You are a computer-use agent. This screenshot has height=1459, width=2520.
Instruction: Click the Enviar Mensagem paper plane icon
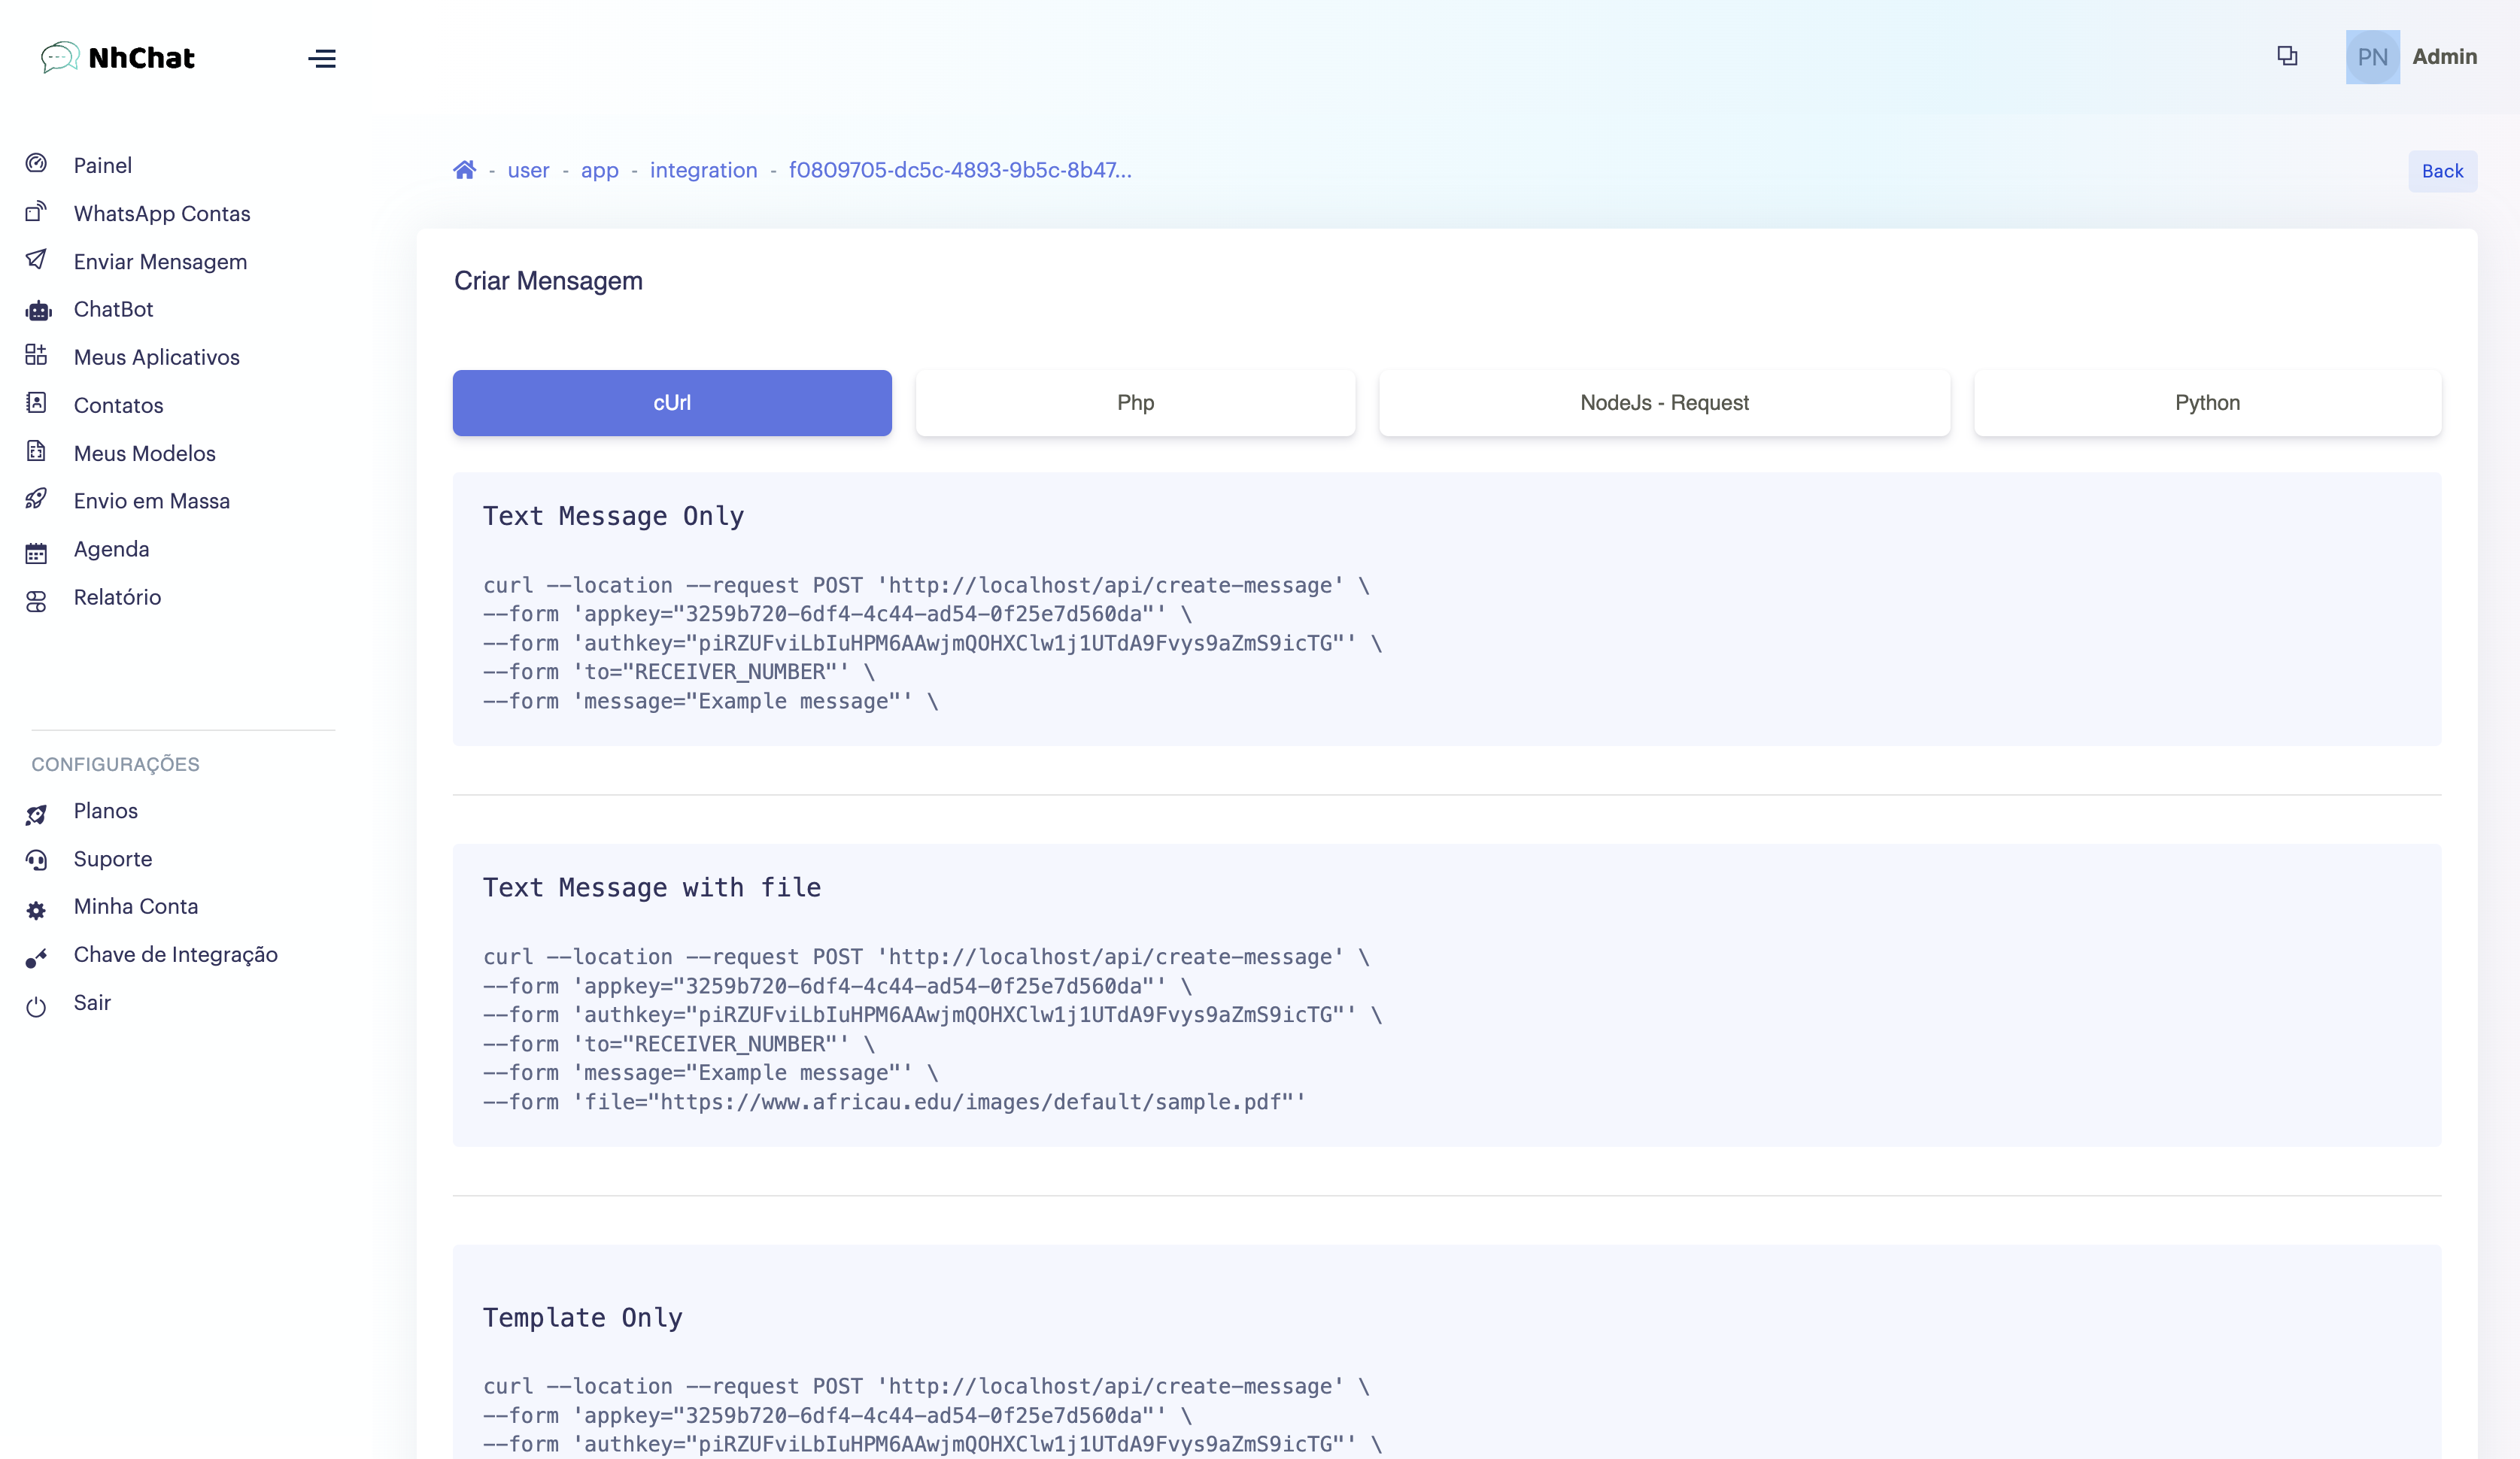click(x=36, y=260)
